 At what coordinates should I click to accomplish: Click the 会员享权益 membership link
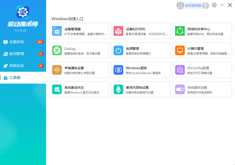(x=193, y=5)
